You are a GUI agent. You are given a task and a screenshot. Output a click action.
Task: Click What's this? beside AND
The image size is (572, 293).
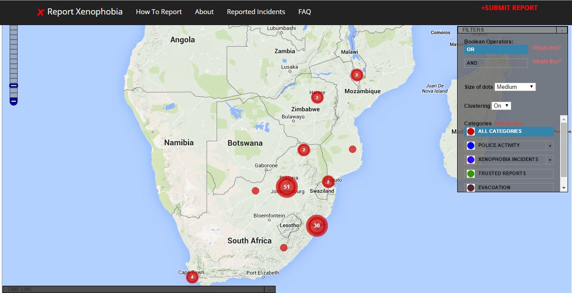[x=546, y=62]
